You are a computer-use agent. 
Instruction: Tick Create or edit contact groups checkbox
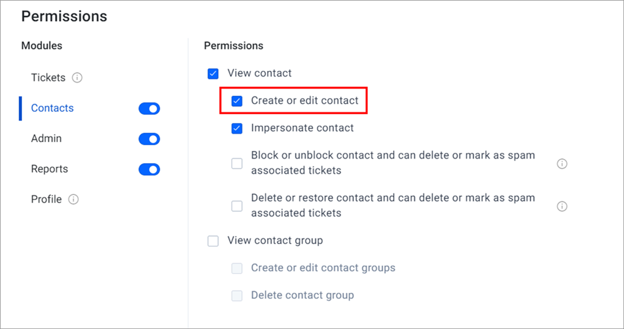click(x=237, y=268)
